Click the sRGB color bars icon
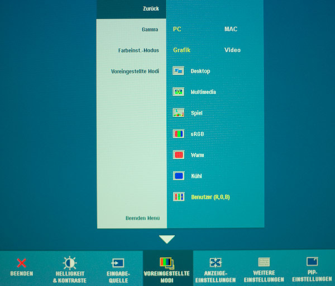 click(x=179, y=134)
